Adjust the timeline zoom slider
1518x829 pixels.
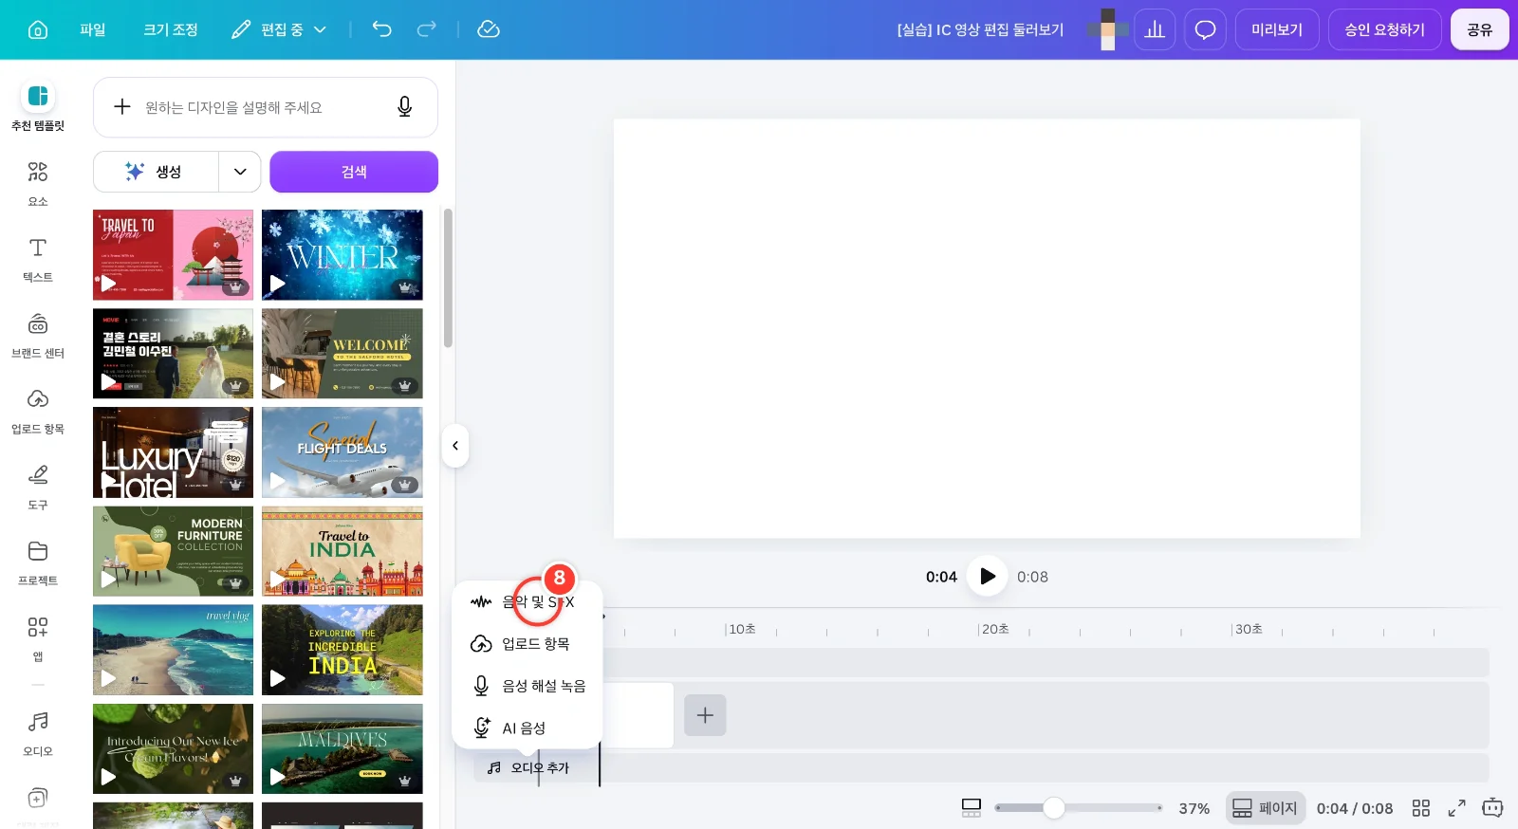click(x=1054, y=808)
